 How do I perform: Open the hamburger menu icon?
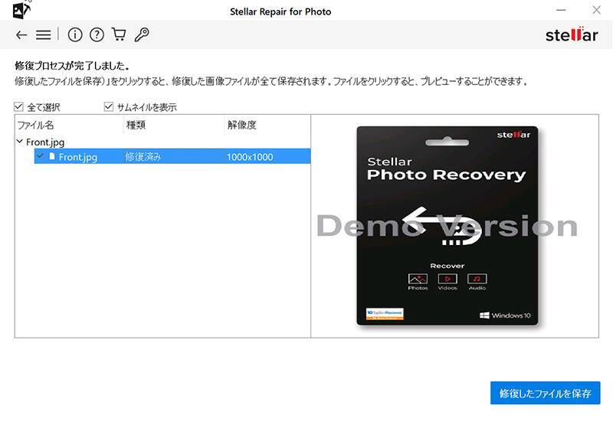44,35
